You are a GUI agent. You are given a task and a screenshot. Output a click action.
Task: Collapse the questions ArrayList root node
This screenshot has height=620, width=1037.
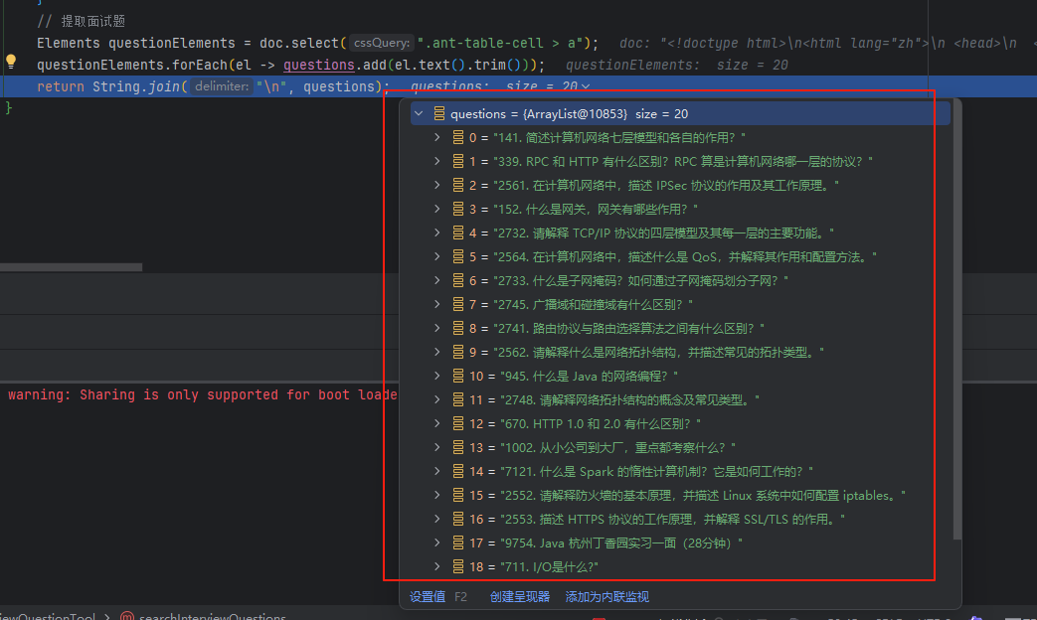[x=419, y=113]
